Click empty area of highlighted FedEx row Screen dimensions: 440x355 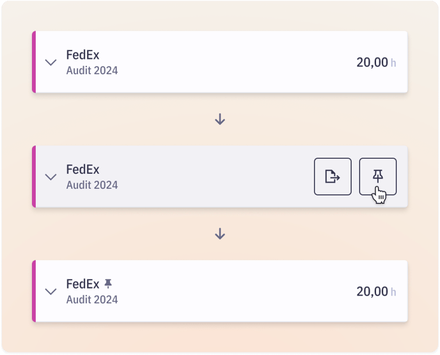click(x=213, y=177)
